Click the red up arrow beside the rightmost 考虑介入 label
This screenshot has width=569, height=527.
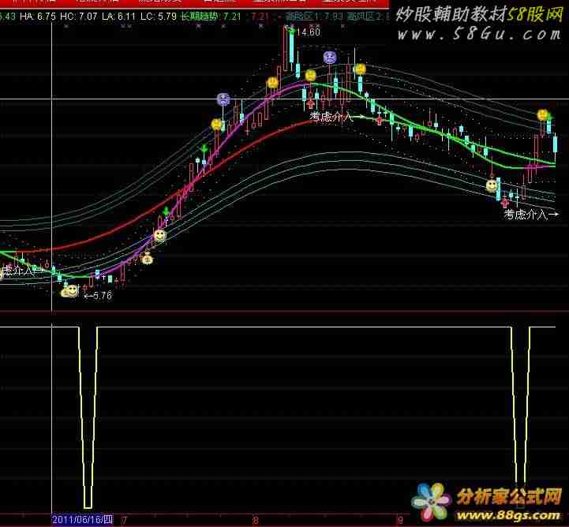(505, 202)
